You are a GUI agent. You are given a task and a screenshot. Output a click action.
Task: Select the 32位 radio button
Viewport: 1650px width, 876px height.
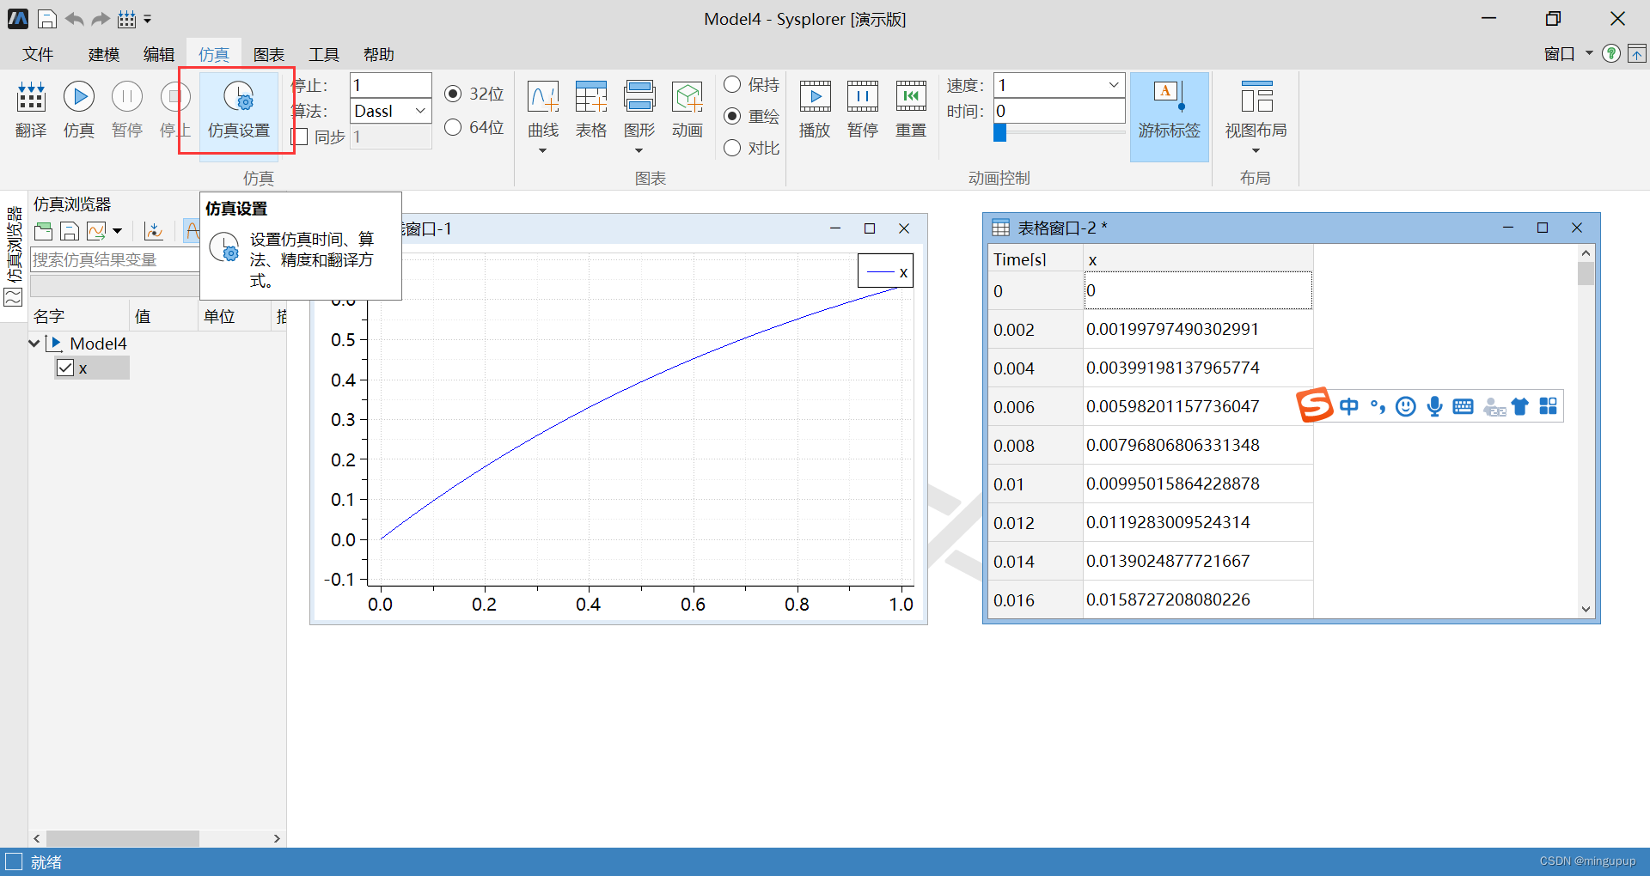(x=453, y=94)
